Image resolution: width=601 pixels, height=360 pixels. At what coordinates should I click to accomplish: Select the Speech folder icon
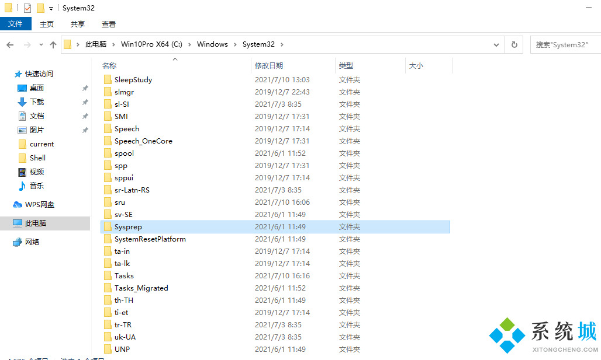pos(108,128)
